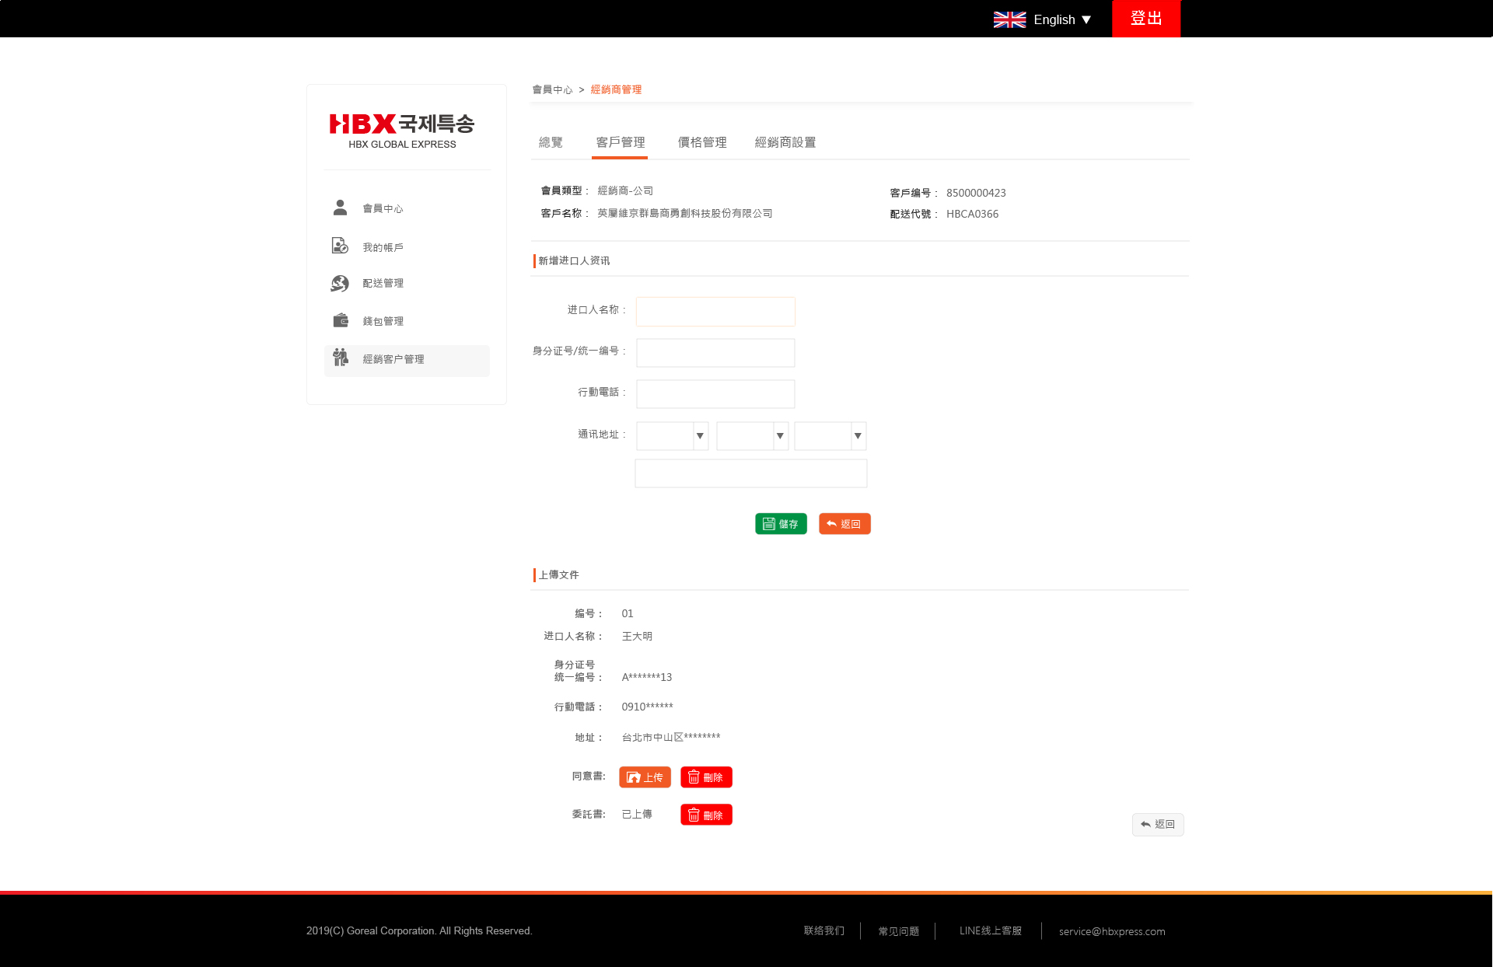Screen dimensions: 1493x967
Task: Open the English language dropdown
Action: click(x=1062, y=19)
